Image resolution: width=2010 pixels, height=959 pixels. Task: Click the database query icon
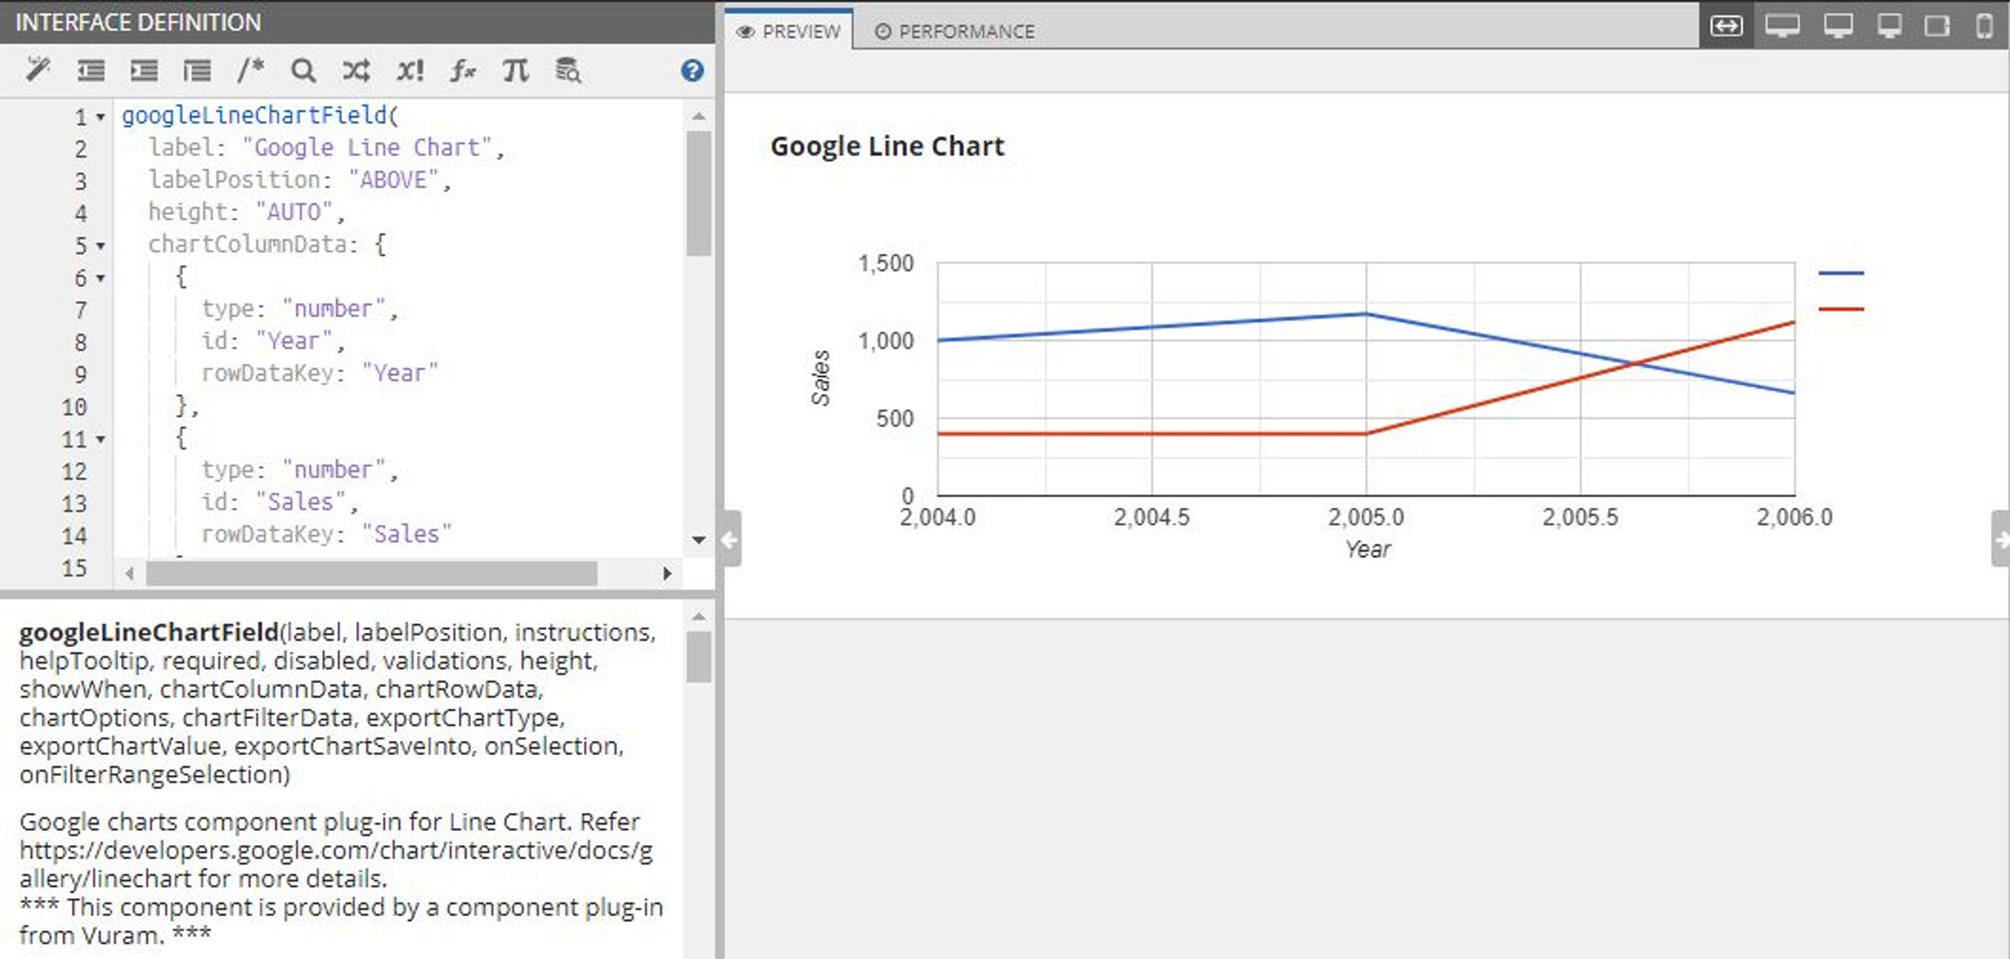point(568,70)
